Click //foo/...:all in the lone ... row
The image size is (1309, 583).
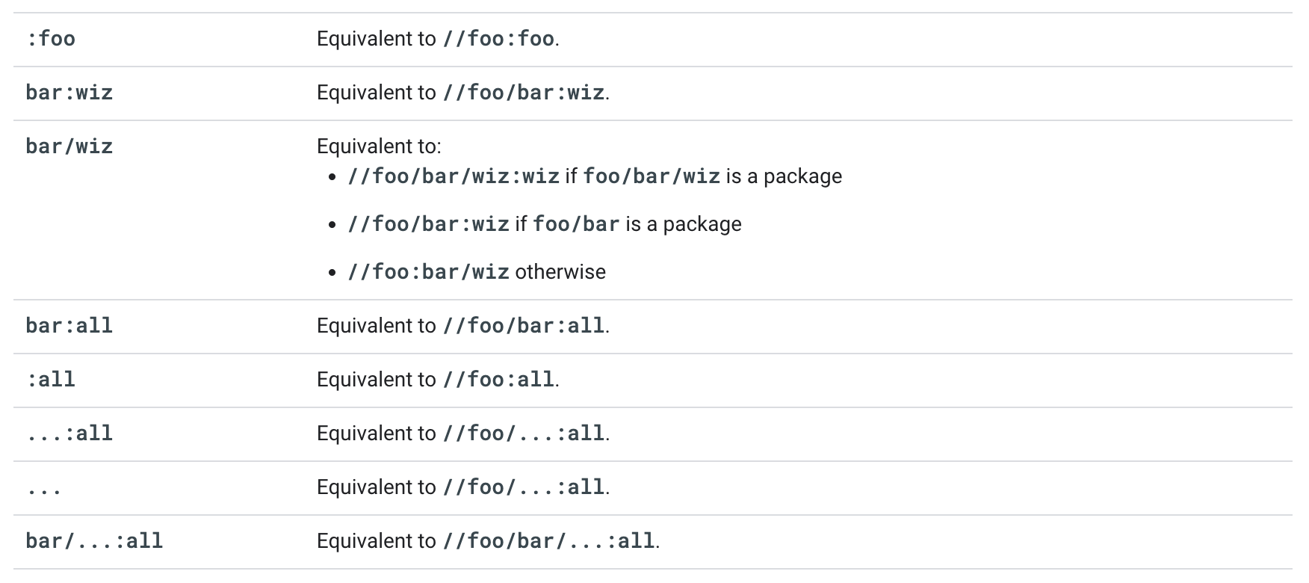click(x=524, y=487)
